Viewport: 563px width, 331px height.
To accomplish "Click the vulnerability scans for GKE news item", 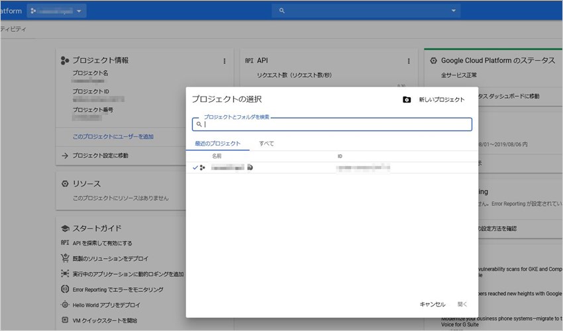I will click(x=519, y=272).
